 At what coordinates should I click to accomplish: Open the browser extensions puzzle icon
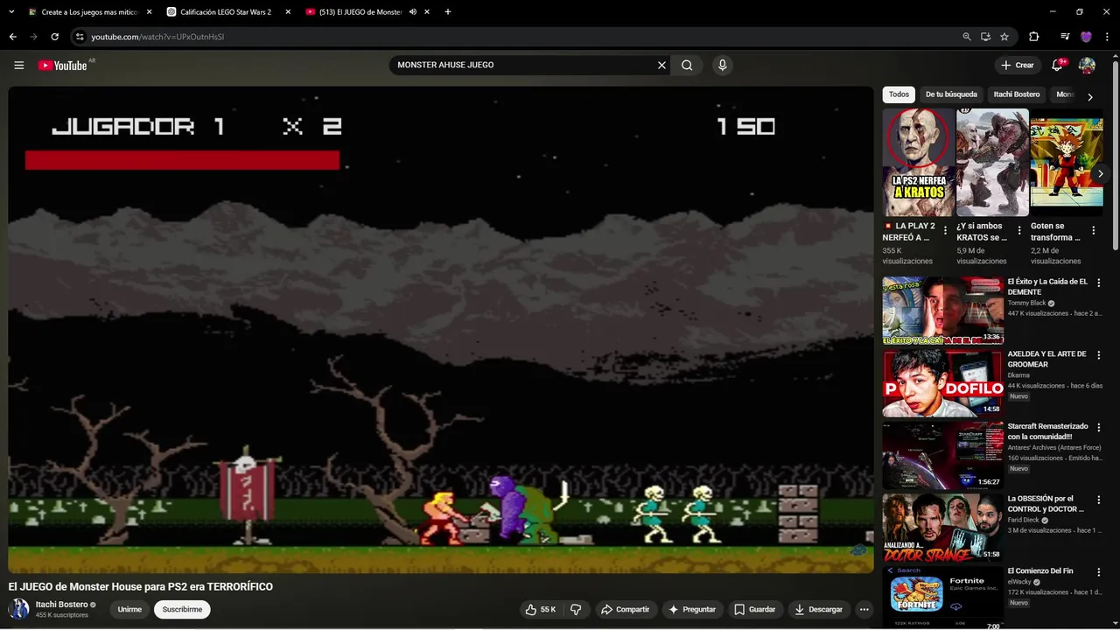click(x=1033, y=37)
